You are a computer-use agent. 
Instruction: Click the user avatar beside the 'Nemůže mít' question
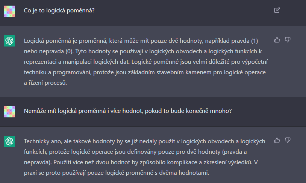tap(9, 111)
